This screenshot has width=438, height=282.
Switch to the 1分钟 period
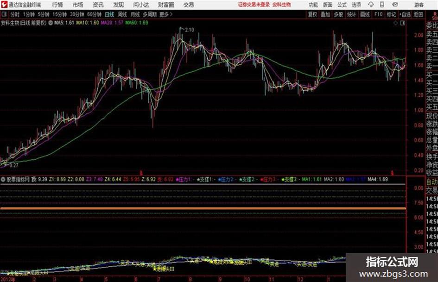(28, 14)
